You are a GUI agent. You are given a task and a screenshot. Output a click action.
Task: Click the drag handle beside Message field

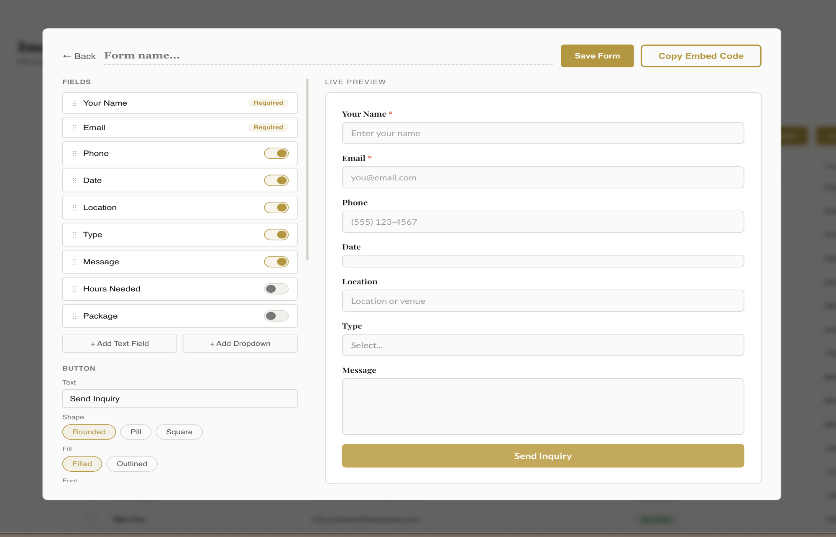[x=74, y=262]
